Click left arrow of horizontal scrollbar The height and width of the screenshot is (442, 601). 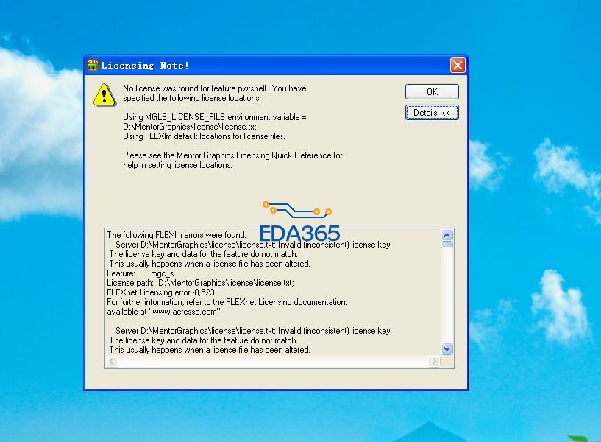point(112,362)
